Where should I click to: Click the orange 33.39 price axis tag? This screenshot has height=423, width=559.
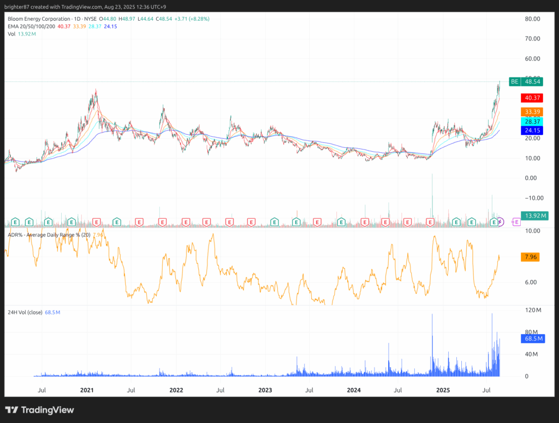click(532, 112)
